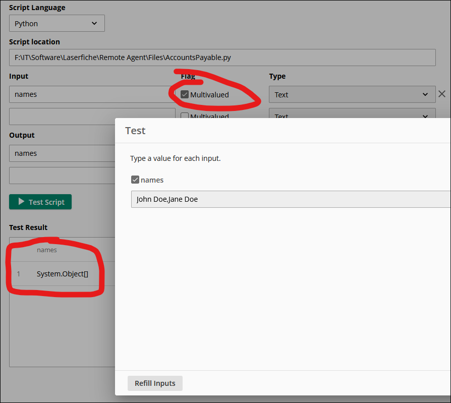Expand the Type dropdown for names input
This screenshot has width=451, height=403.
pyautogui.click(x=352, y=94)
